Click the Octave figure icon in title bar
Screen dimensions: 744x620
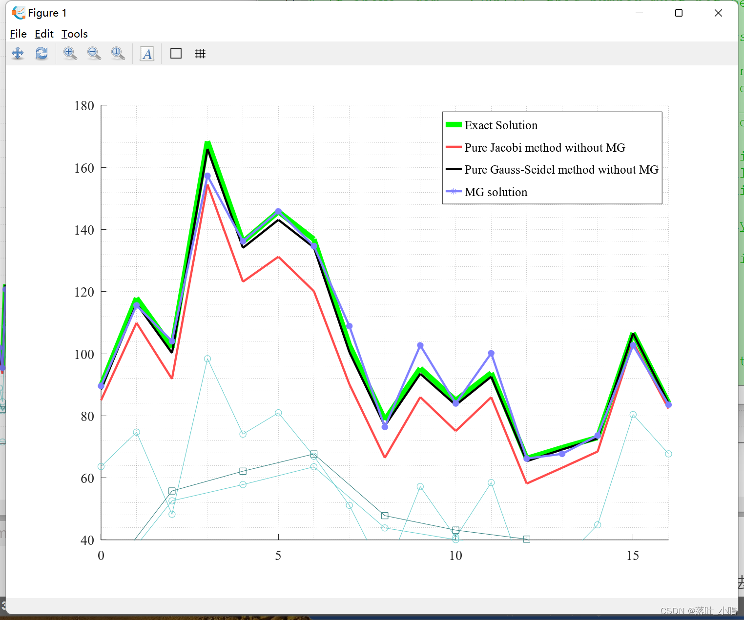[19, 13]
